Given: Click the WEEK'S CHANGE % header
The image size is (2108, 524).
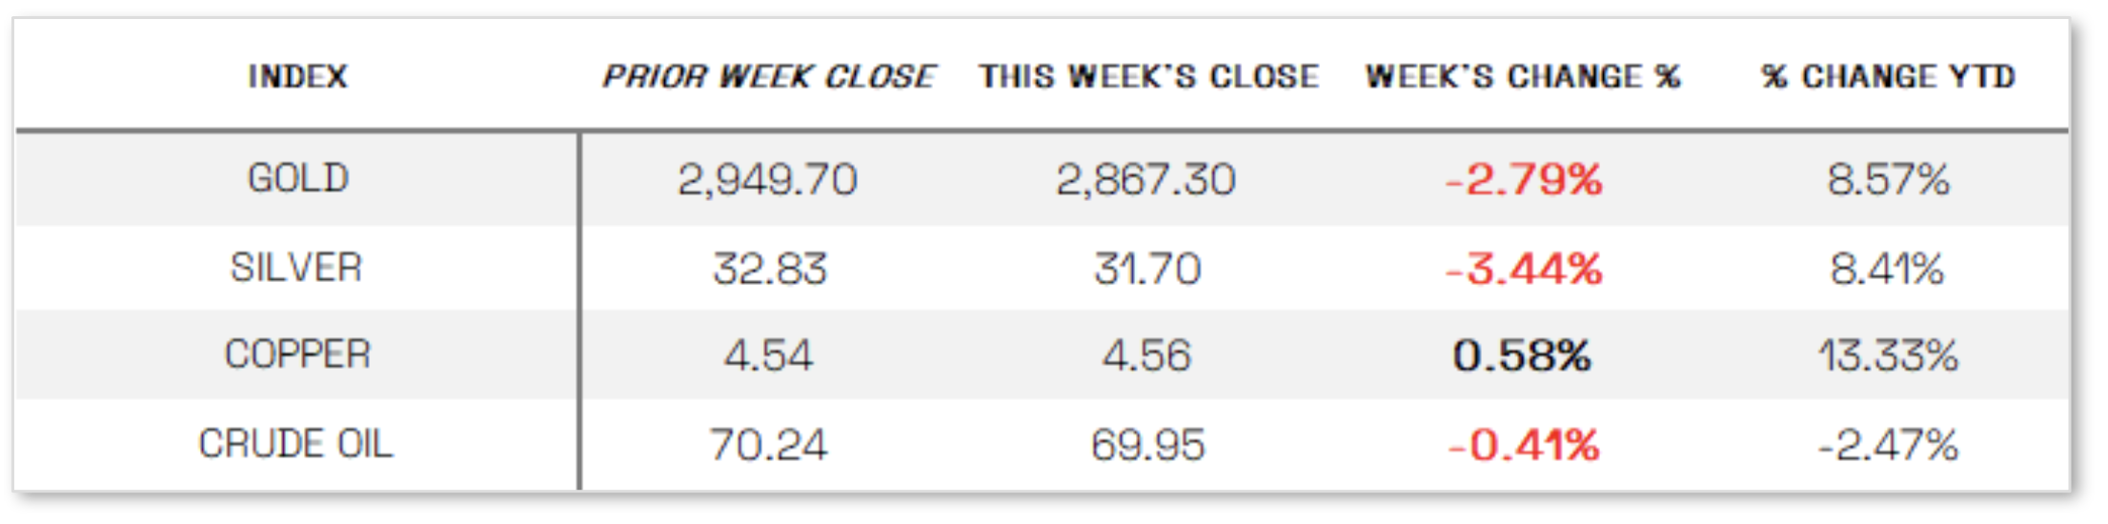Looking at the screenshot, I should 1523,76.
